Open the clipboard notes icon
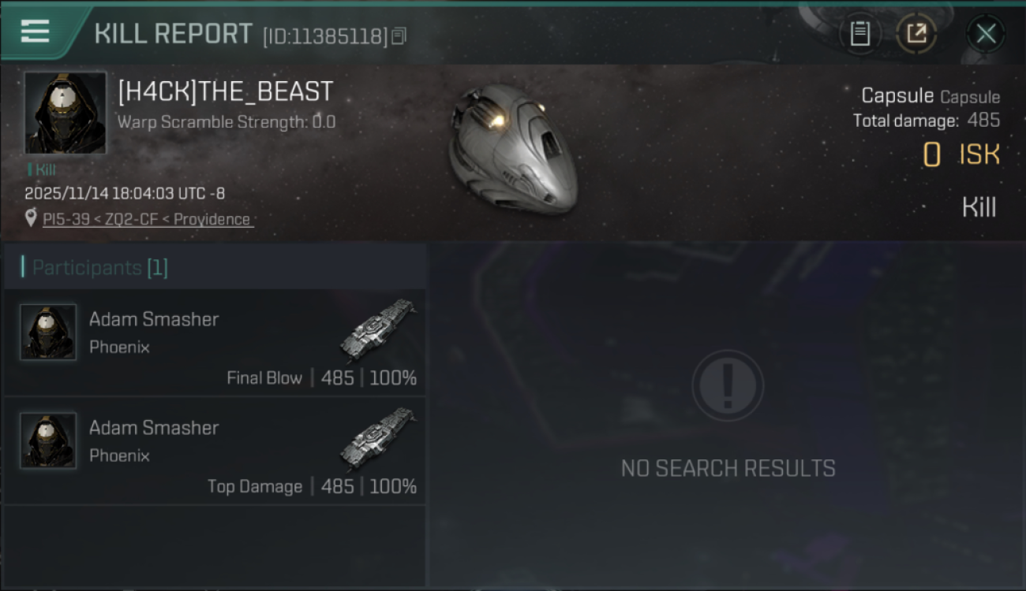Image resolution: width=1026 pixels, height=591 pixels. tap(859, 34)
